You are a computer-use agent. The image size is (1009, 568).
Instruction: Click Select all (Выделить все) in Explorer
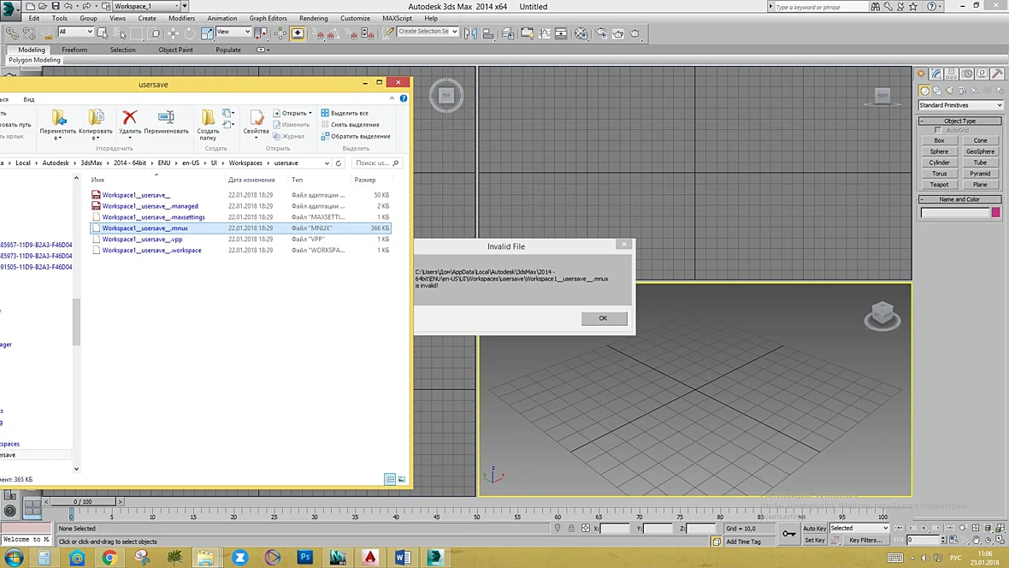click(345, 113)
